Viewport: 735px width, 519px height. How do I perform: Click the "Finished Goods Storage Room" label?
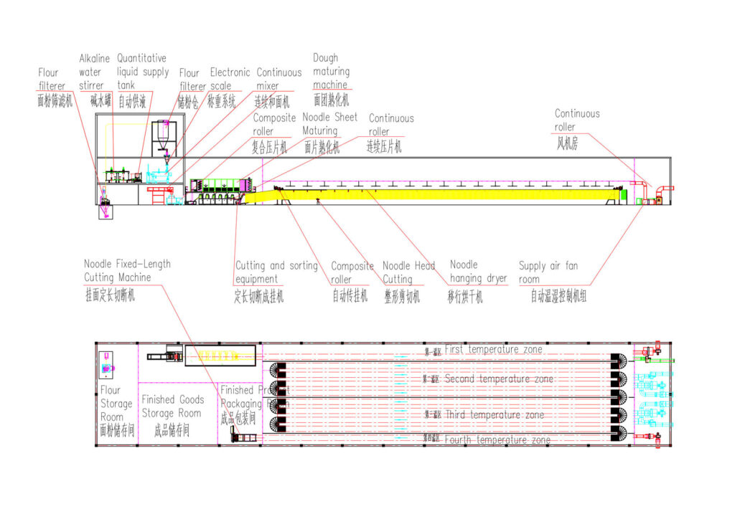click(172, 406)
